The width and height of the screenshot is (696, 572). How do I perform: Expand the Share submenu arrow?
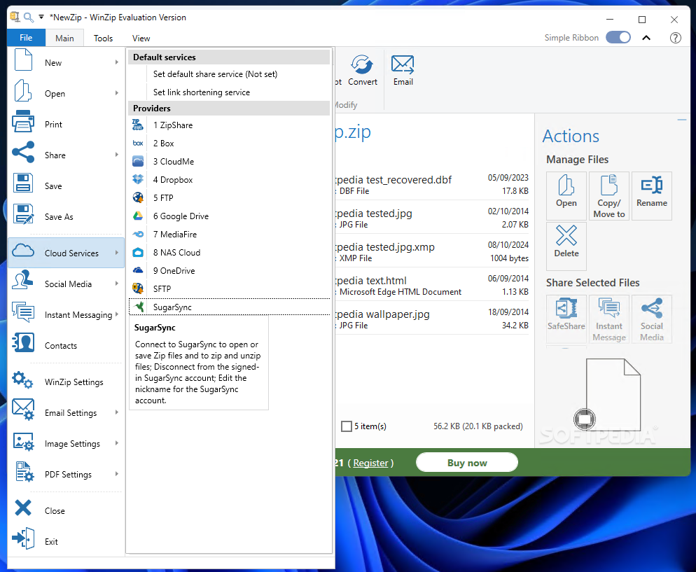pyautogui.click(x=117, y=155)
